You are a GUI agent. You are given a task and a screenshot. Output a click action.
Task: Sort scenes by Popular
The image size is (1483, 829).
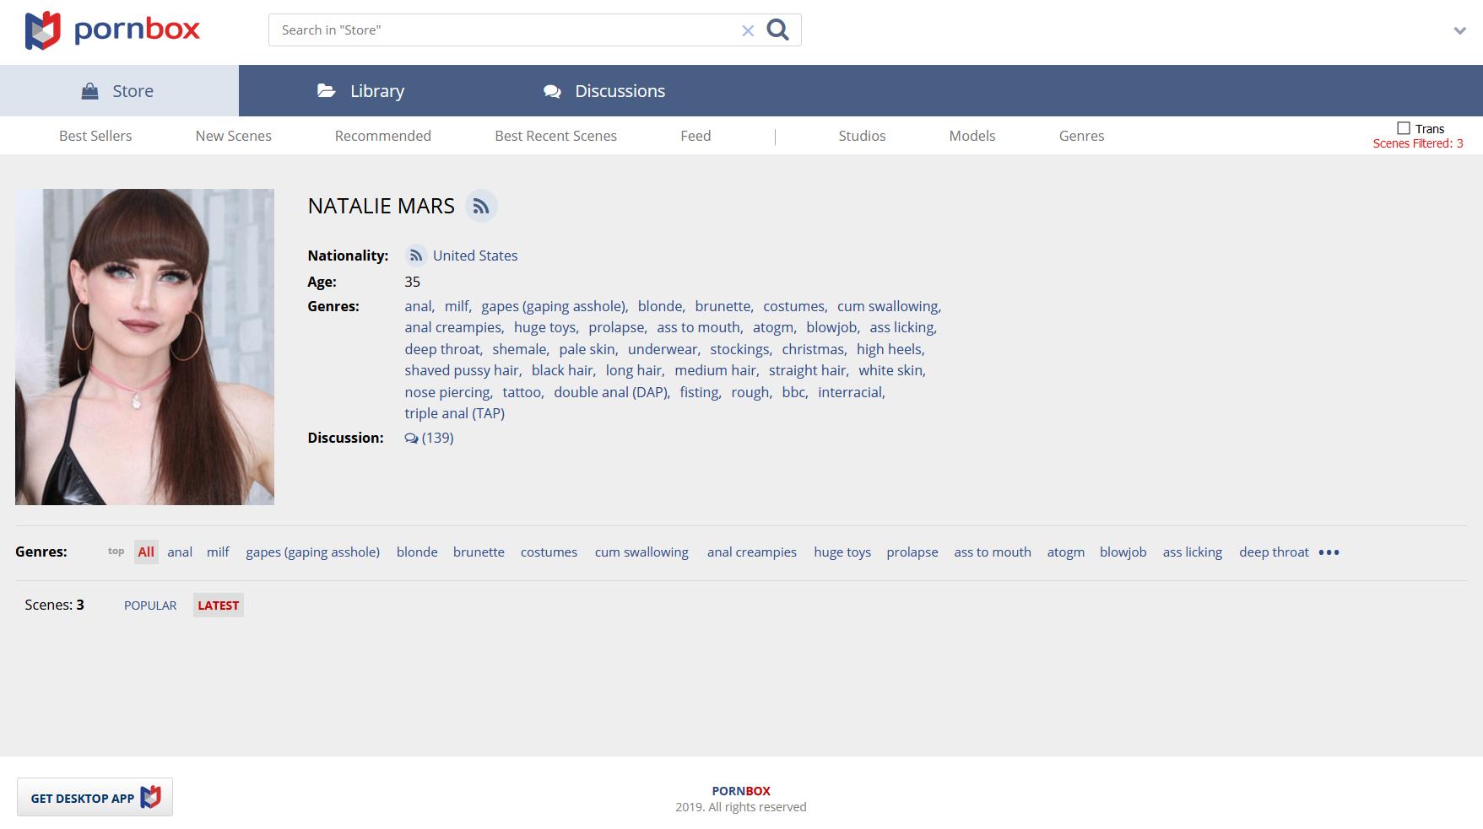pyautogui.click(x=150, y=606)
